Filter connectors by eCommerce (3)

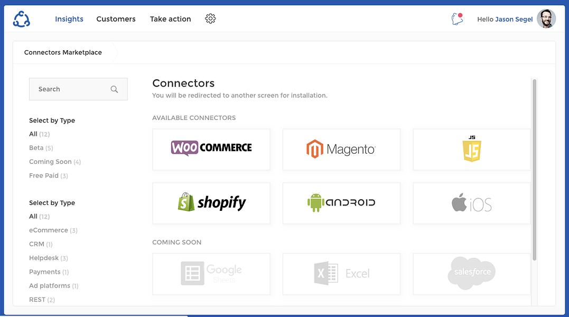53,230
